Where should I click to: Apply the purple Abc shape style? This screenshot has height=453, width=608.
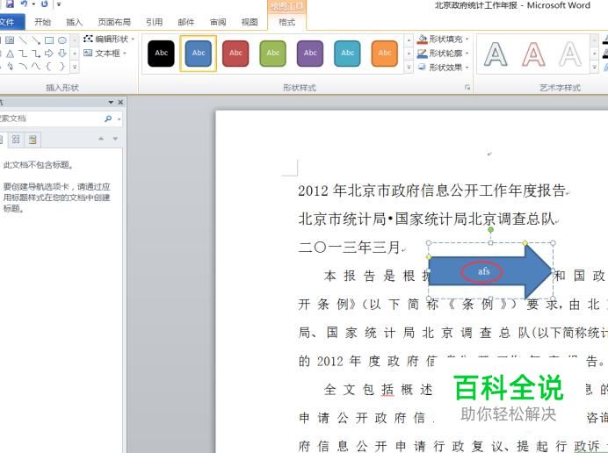[310, 53]
